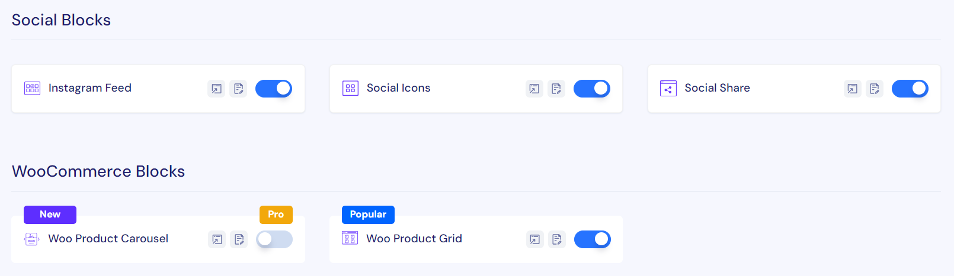Image resolution: width=954 pixels, height=276 pixels.
Task: Click the New badge on Woo Product Carousel
Action: (50, 215)
